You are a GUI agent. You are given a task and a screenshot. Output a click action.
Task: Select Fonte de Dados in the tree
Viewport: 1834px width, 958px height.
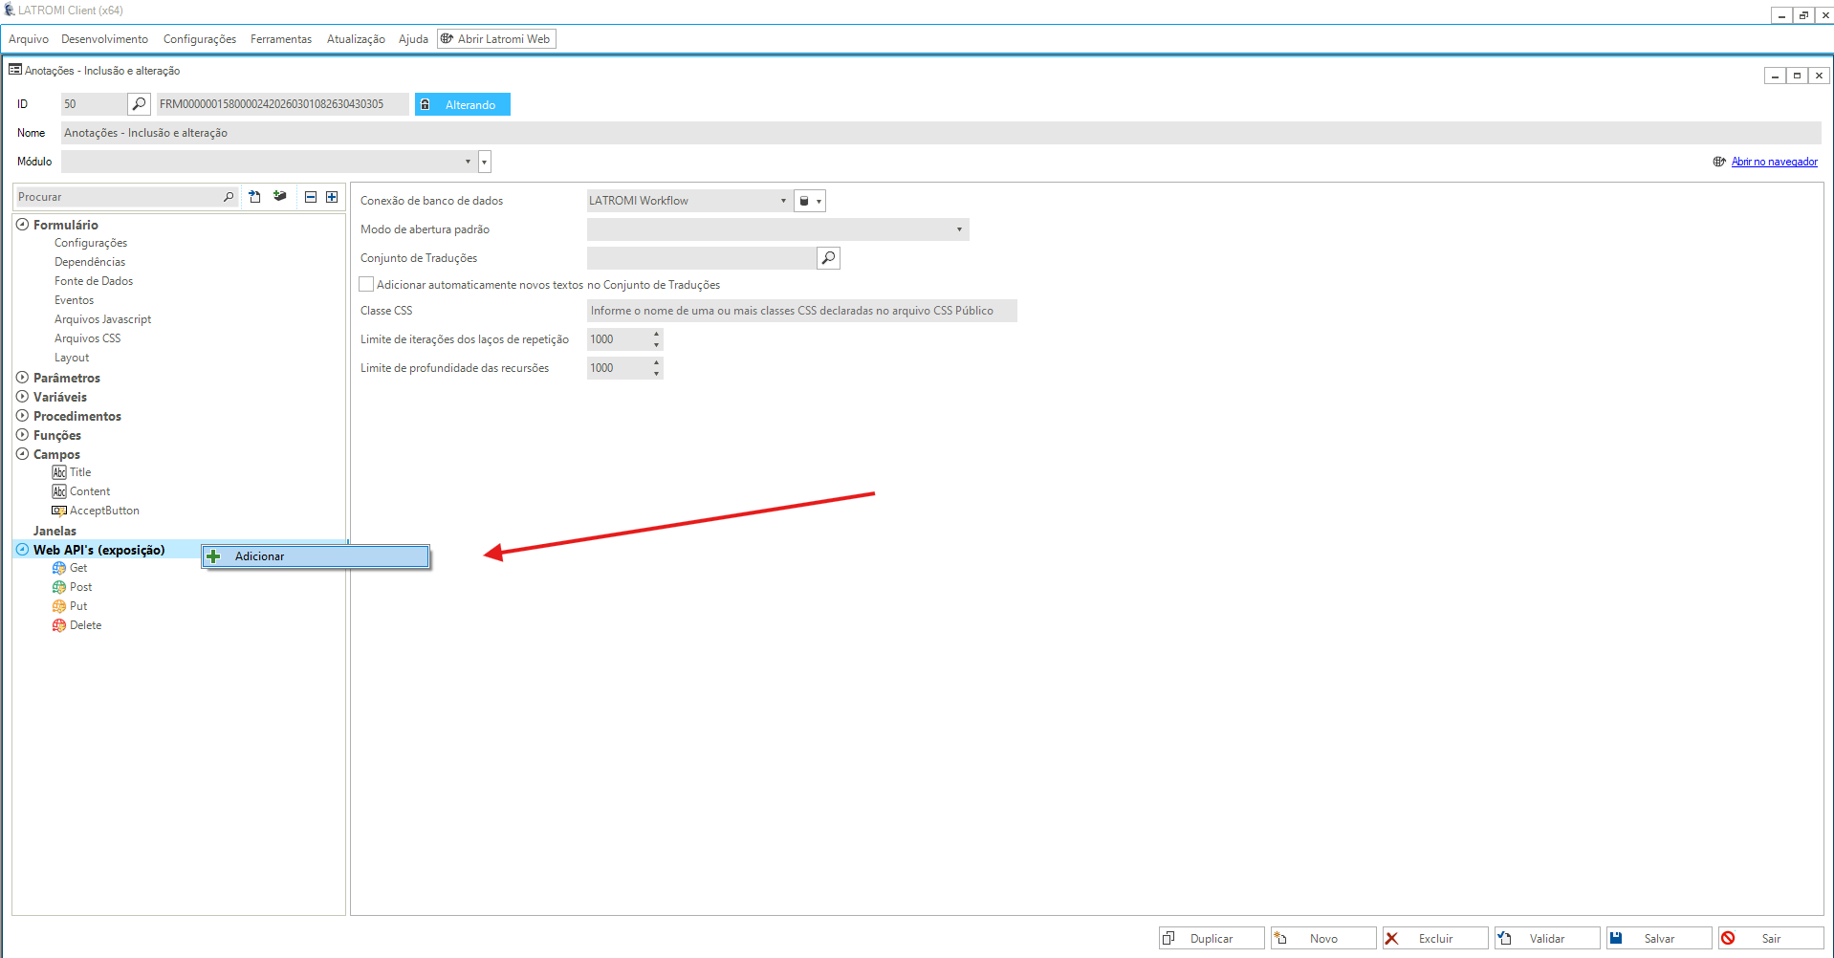(94, 281)
